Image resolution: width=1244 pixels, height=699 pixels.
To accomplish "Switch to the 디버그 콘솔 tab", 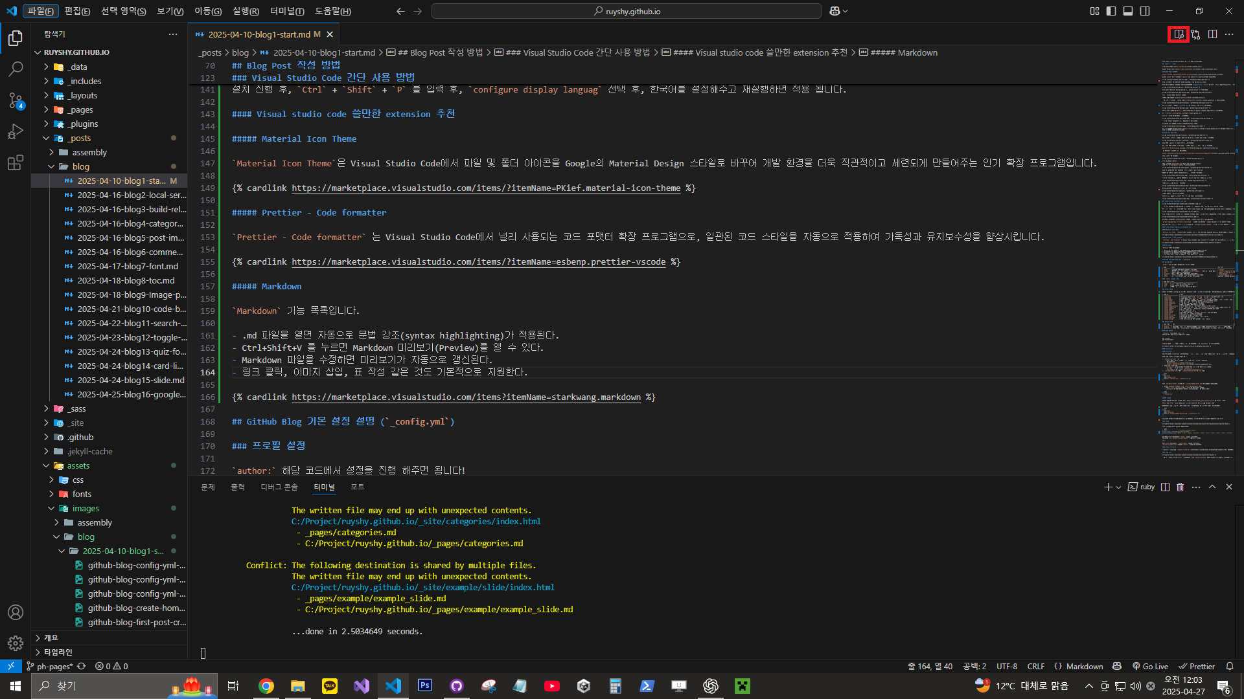I will pos(279,487).
